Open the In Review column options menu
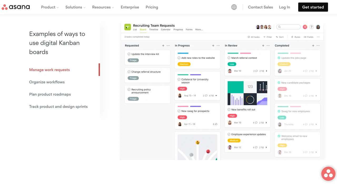This screenshot has width=337, height=184. click(268, 46)
